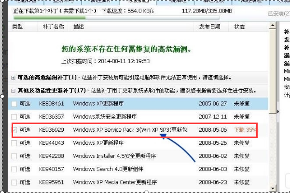Collapse the 其他及功能性更新补丁(17) group
Screen dimensions: 290x193
point(13,91)
